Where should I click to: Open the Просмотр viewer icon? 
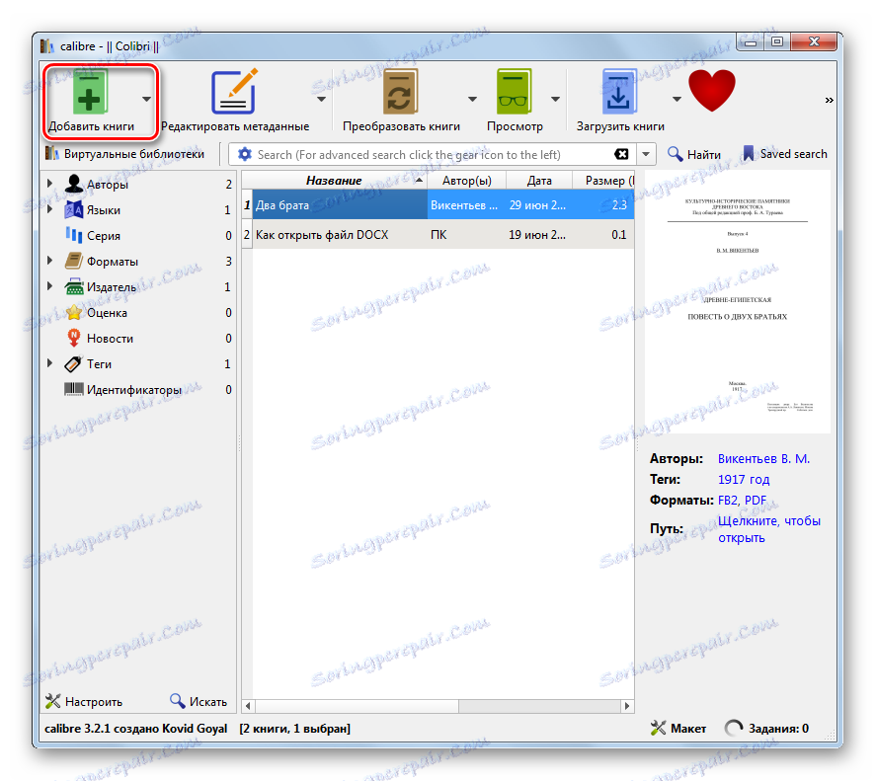[514, 92]
